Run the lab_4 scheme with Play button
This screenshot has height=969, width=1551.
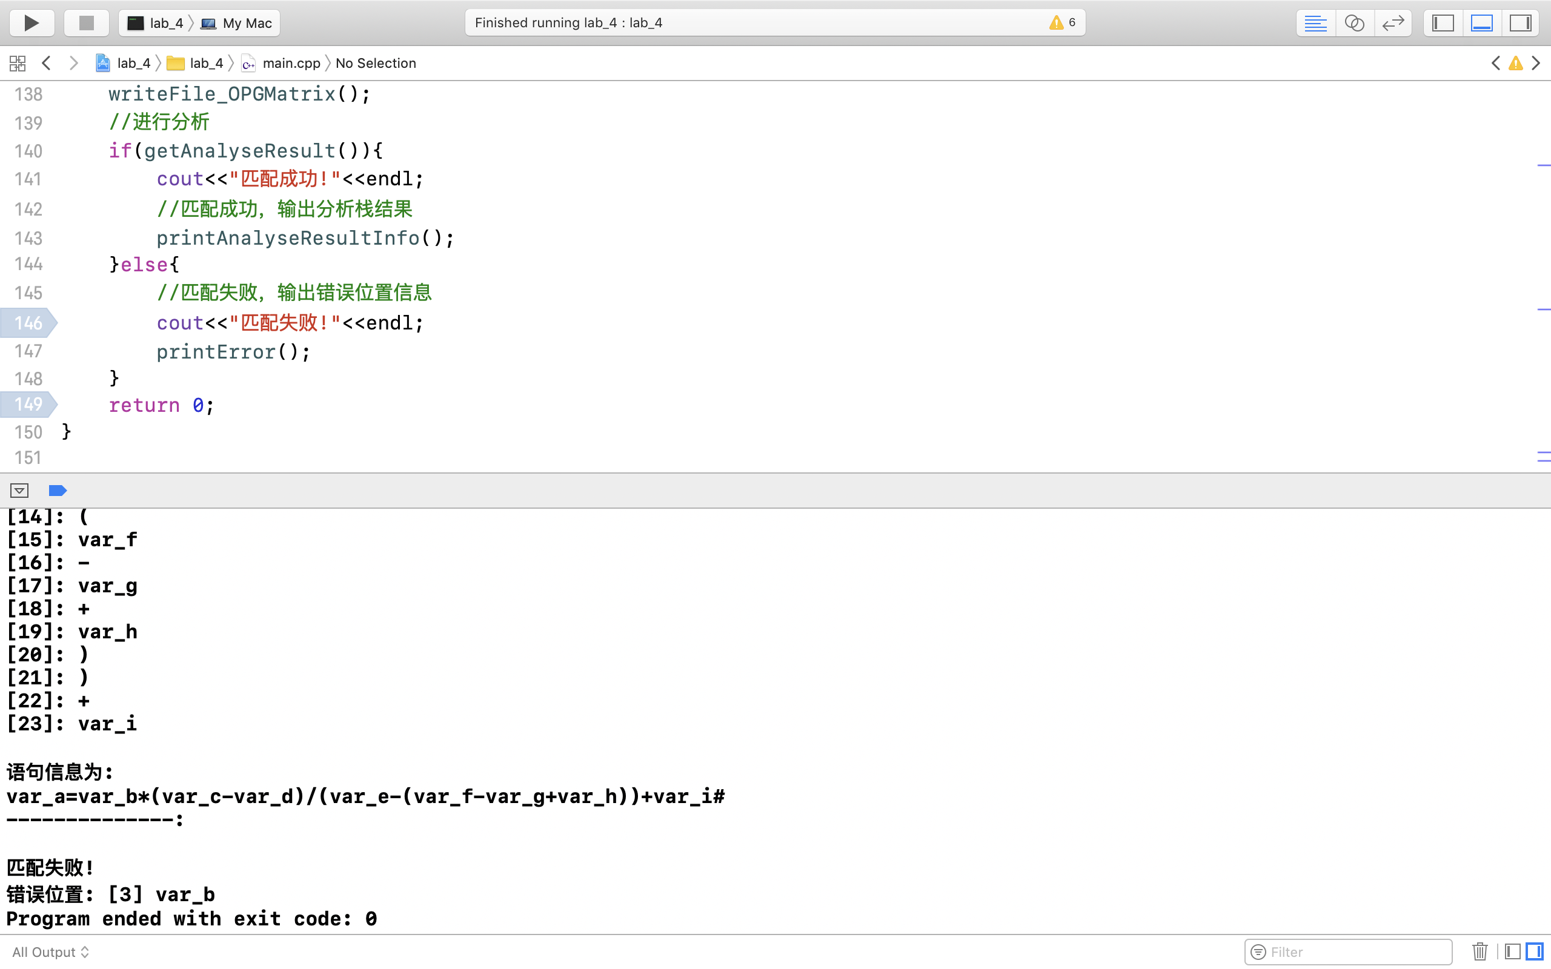tap(32, 23)
